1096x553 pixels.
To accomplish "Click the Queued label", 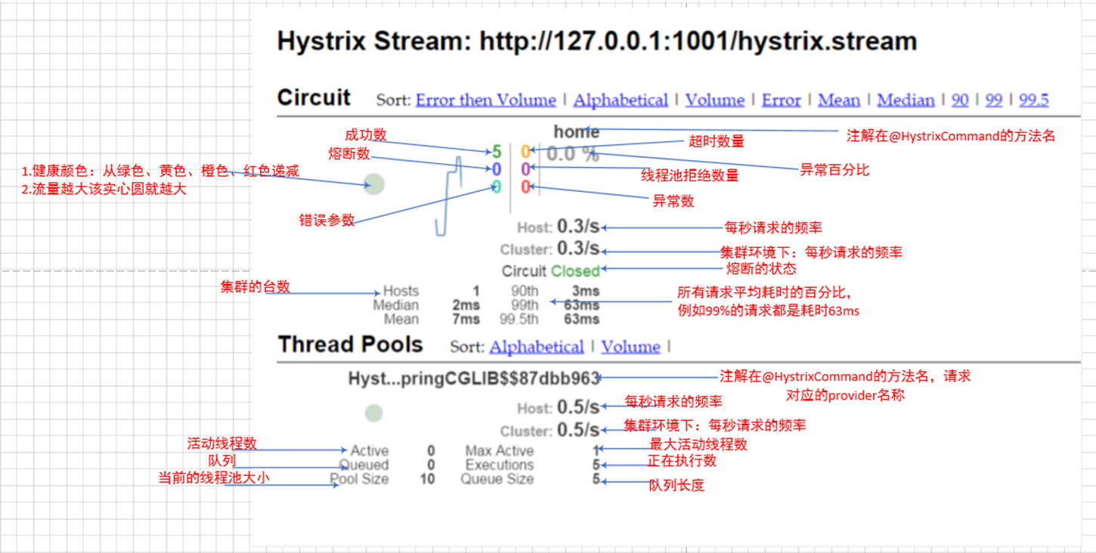I will pos(364,465).
